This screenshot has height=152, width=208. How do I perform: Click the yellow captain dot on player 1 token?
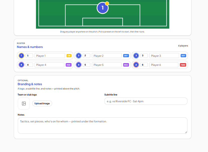107,4
